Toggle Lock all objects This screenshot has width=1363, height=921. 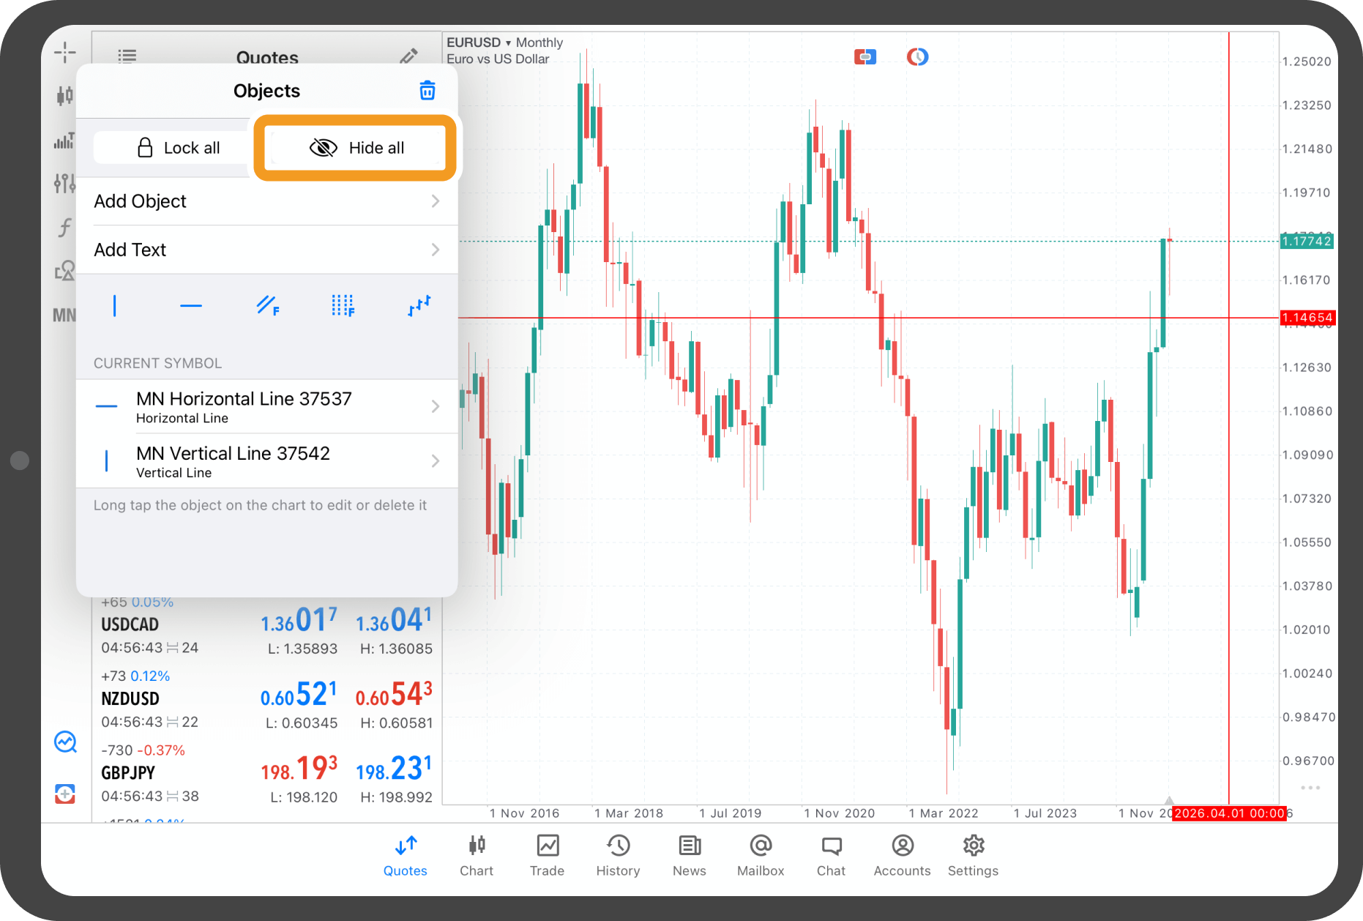(x=178, y=148)
